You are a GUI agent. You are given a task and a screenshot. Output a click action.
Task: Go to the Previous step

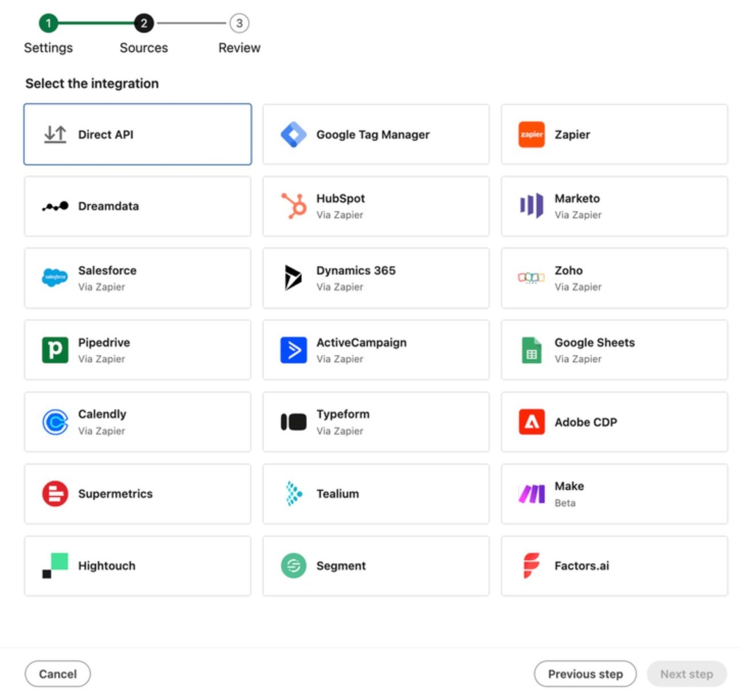(585, 674)
